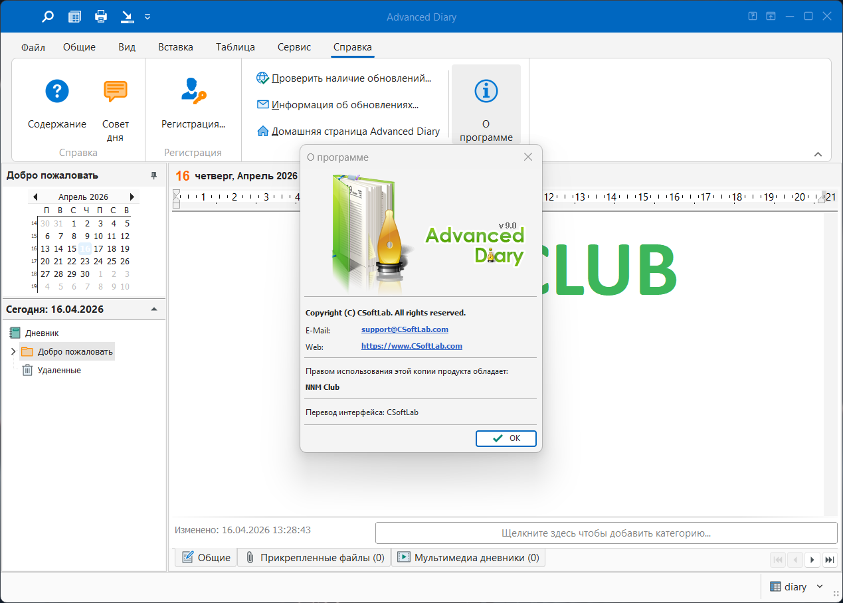
Task: Open the calendar view icon in title bar
Action: (75, 17)
